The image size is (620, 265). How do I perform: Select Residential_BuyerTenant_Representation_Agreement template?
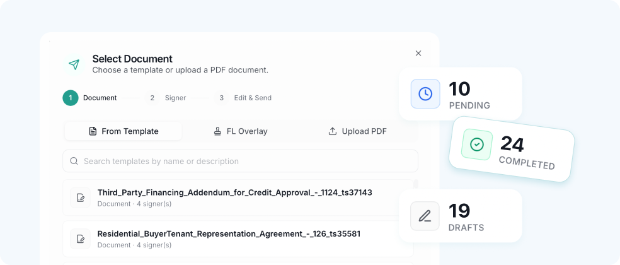pos(238,239)
